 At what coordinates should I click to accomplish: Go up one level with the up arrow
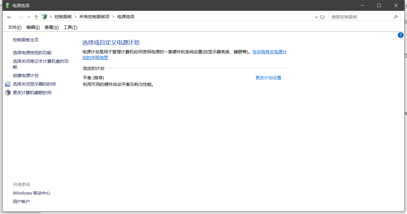36,17
